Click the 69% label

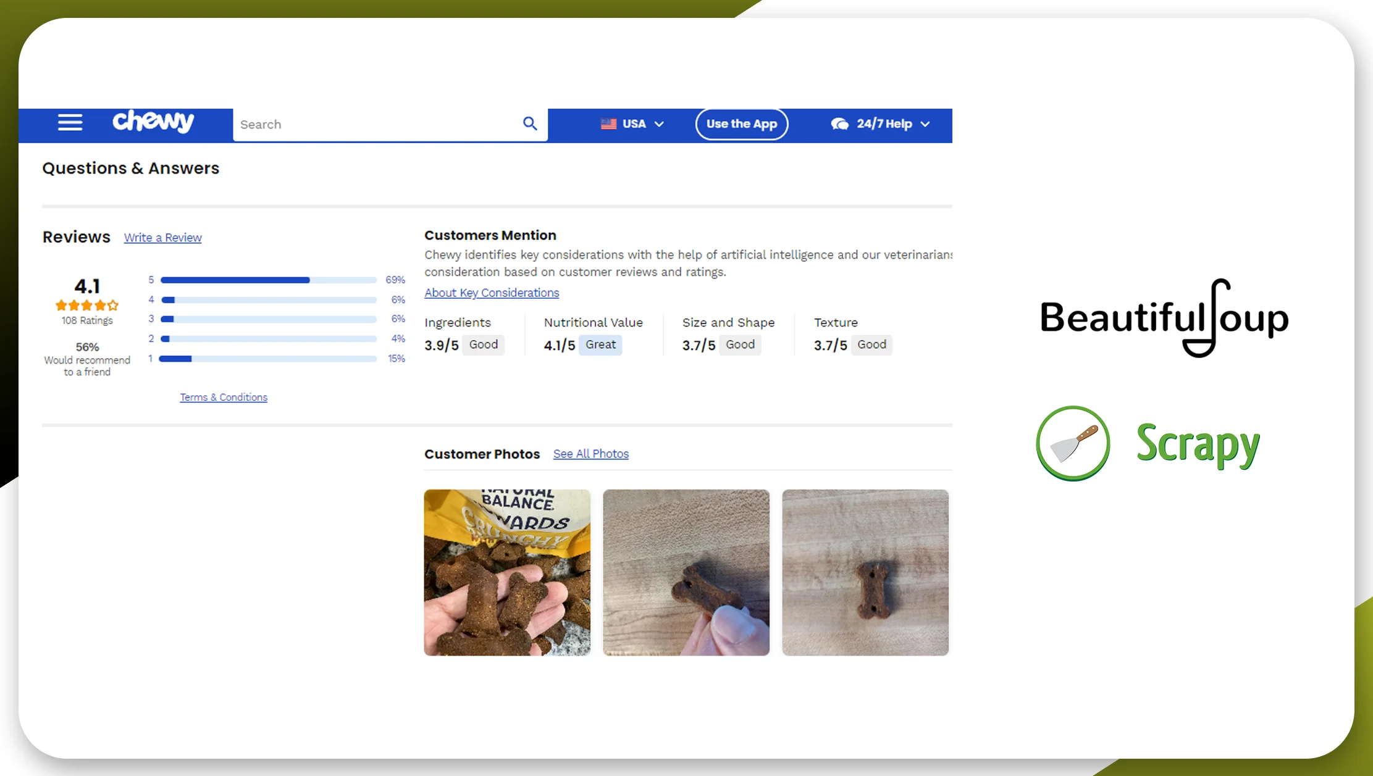395,280
